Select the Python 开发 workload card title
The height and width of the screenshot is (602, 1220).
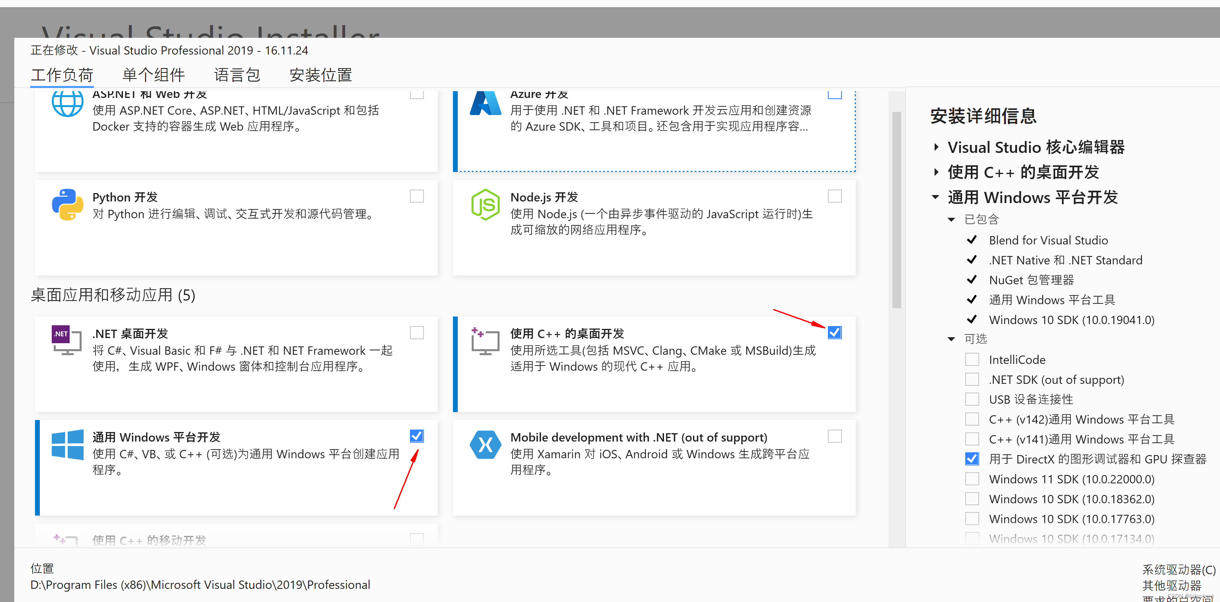point(125,197)
